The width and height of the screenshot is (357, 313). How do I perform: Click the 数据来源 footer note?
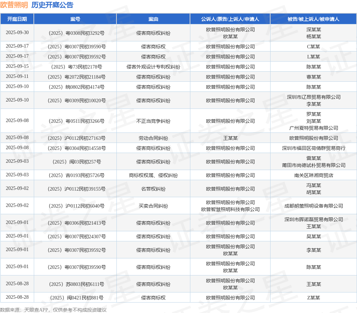tap(53, 310)
